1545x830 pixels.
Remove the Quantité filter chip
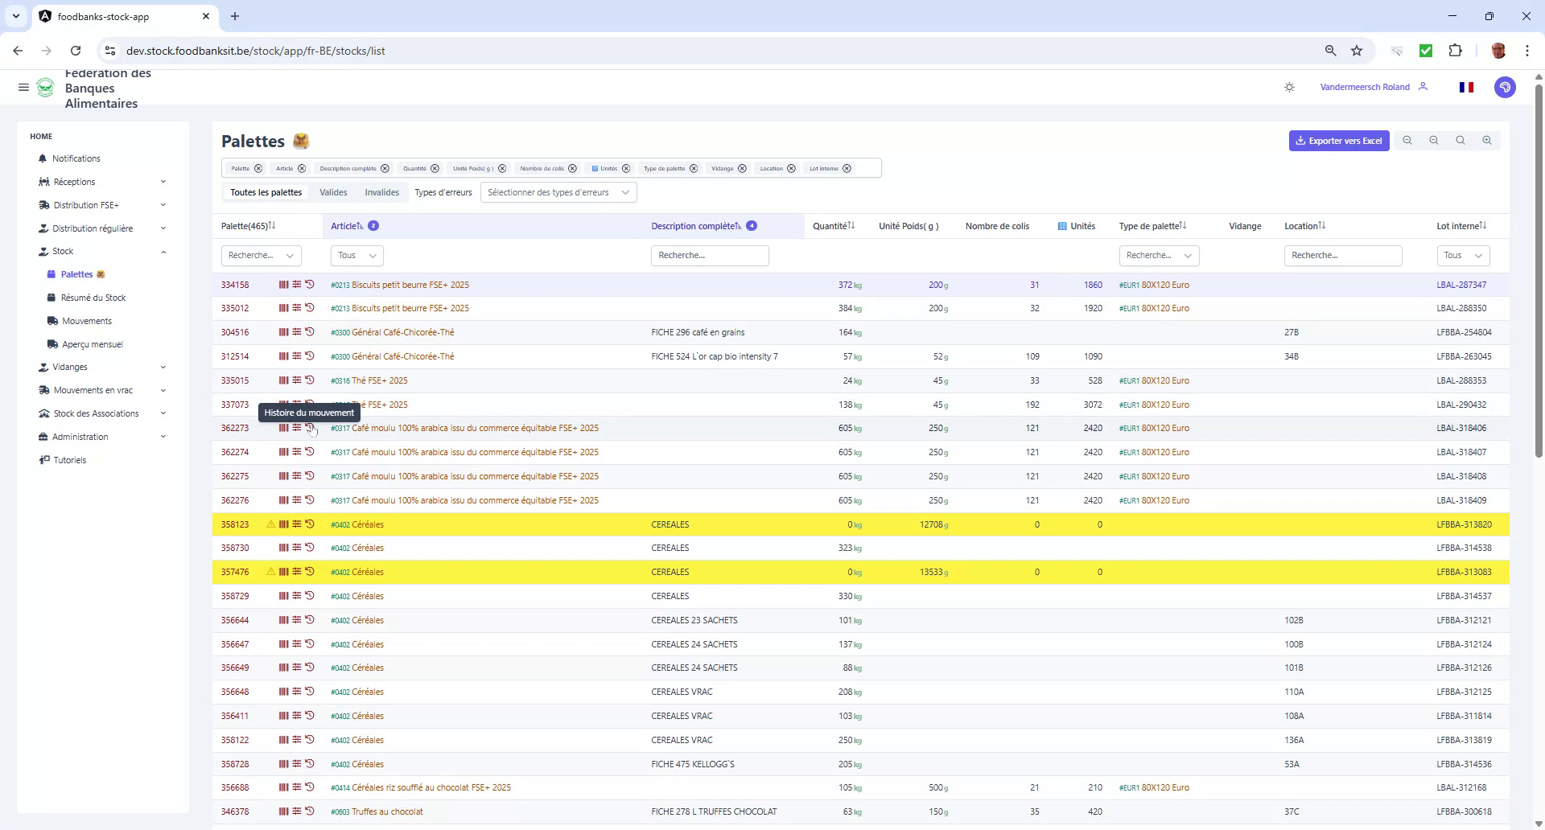click(x=435, y=168)
